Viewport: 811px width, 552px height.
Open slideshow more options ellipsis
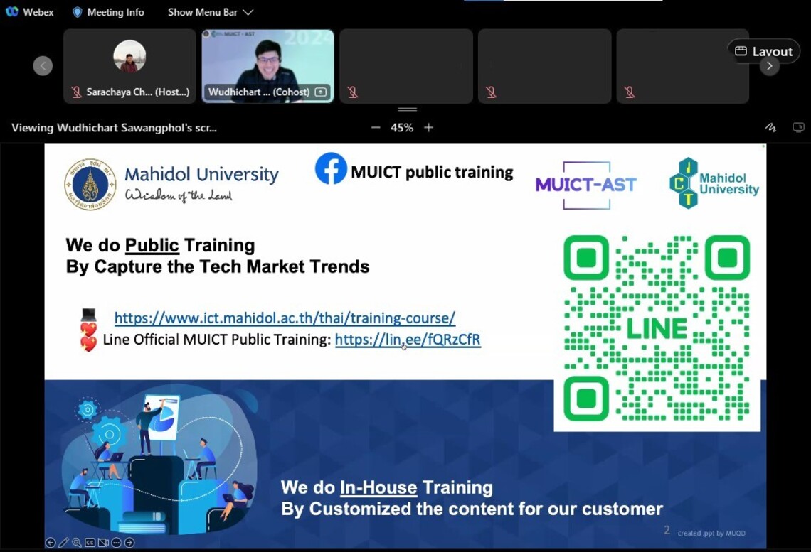[x=117, y=543]
